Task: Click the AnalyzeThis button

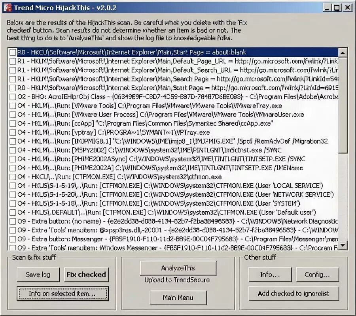Action: pos(178,268)
